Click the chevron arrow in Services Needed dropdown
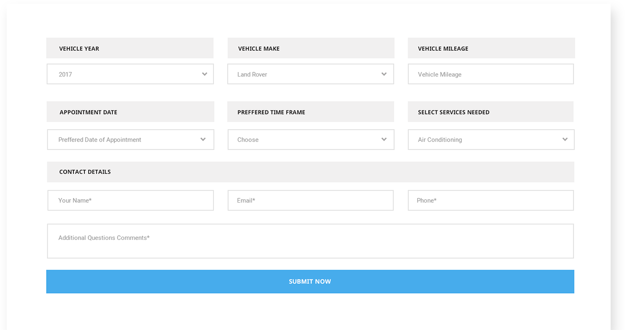The width and height of the screenshot is (625, 330). click(x=565, y=139)
